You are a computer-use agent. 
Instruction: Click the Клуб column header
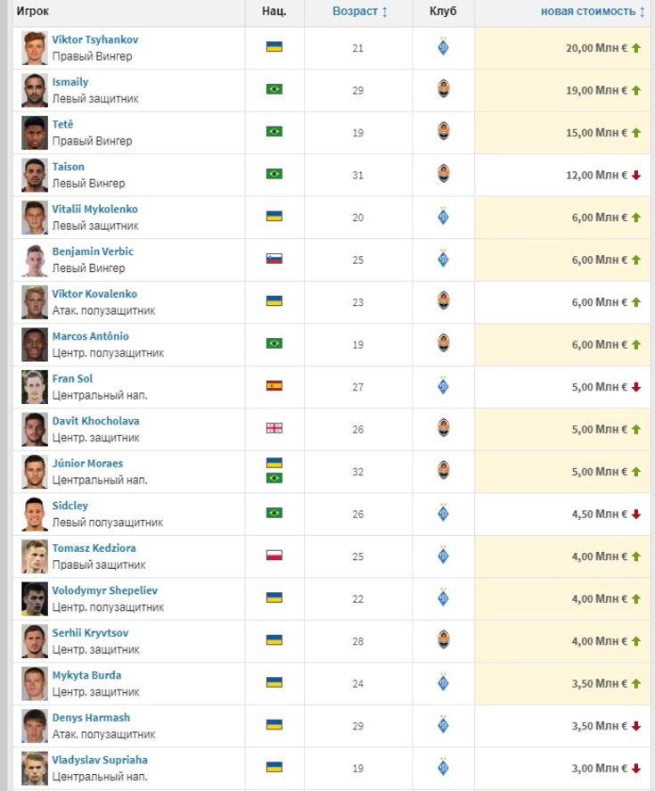pos(443,11)
